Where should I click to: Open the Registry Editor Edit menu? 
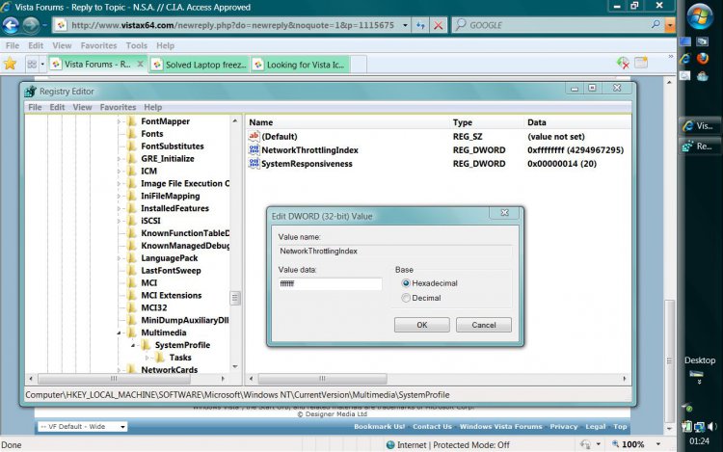click(57, 107)
